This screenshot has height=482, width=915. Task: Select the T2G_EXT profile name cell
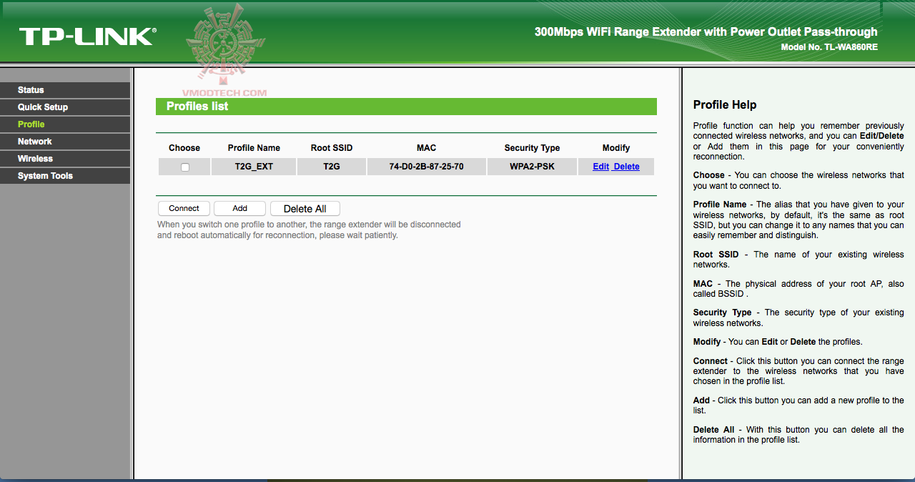(254, 167)
